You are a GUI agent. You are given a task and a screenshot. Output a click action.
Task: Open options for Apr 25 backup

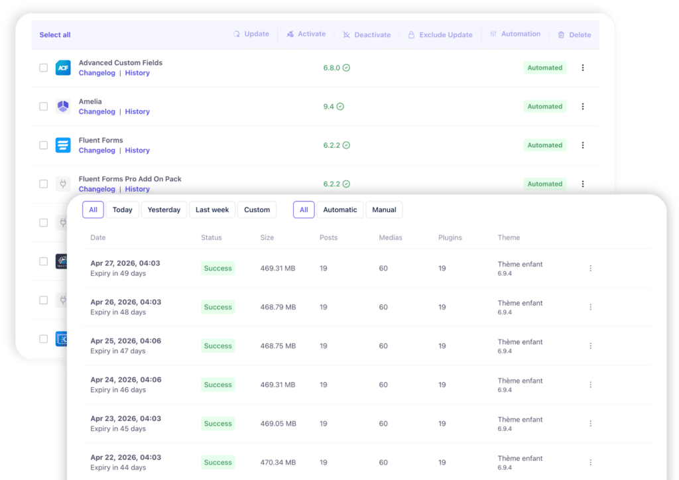pos(591,346)
